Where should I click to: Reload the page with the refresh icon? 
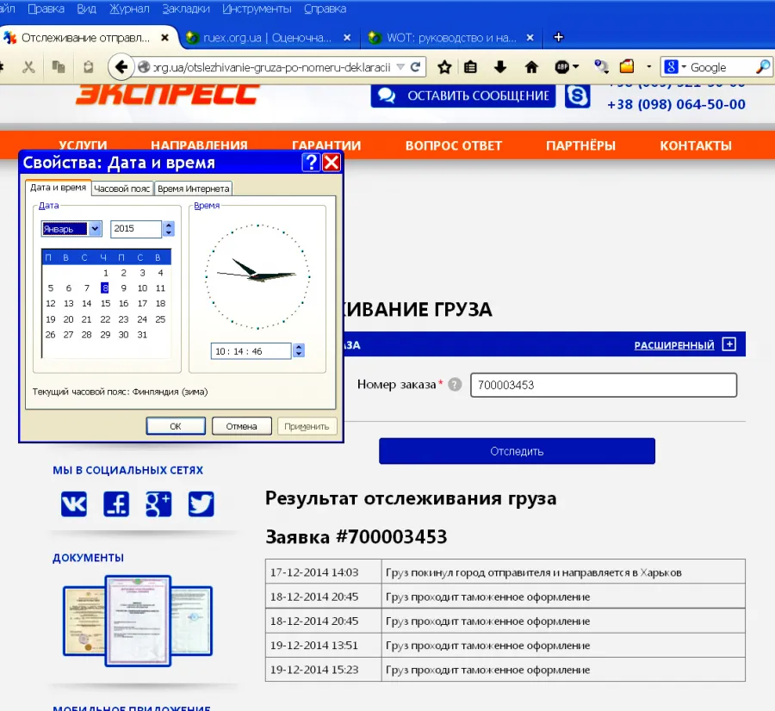point(415,66)
